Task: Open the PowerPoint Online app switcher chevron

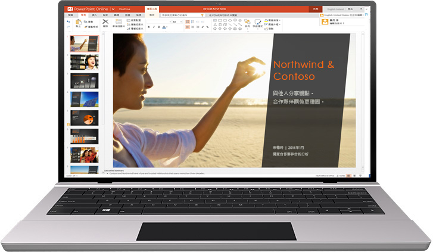Action: tap(113, 9)
